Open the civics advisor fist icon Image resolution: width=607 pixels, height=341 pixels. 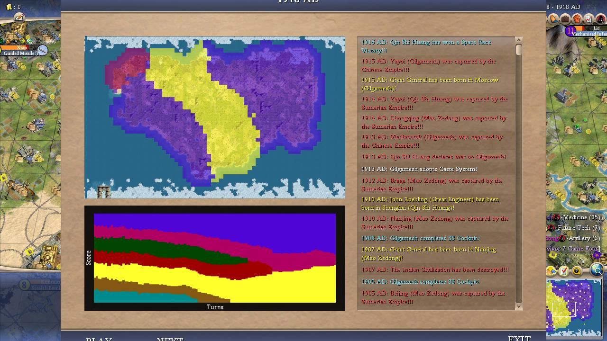tap(577, 19)
